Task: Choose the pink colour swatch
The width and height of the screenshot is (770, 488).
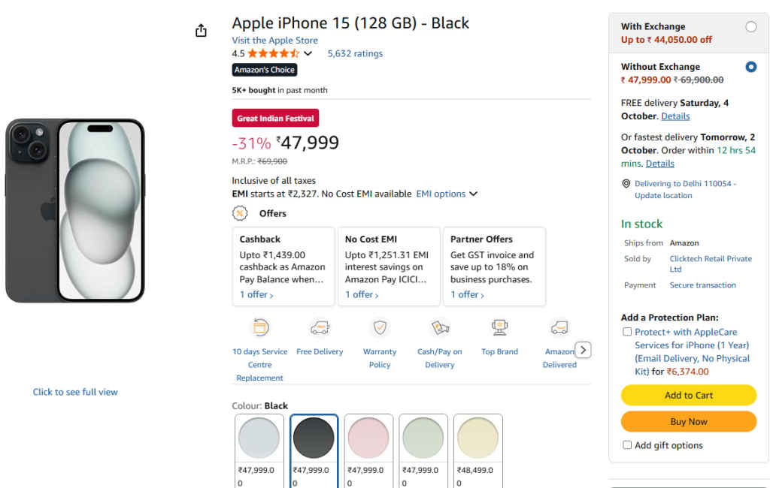Action: coord(368,438)
